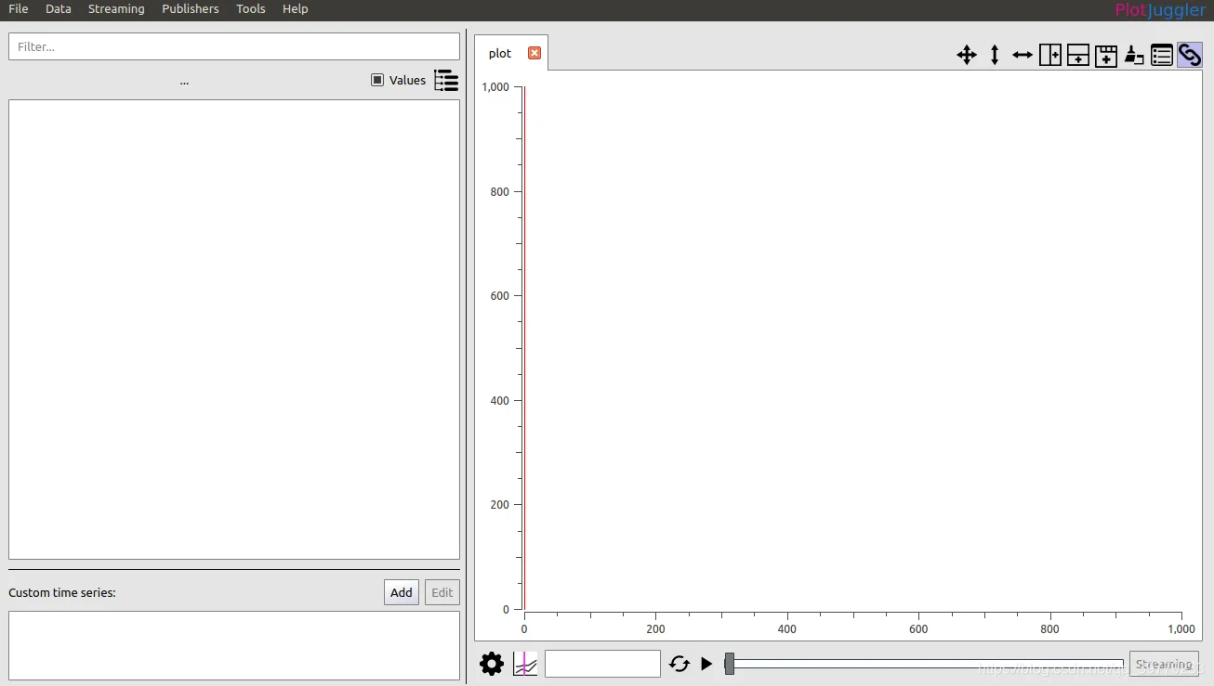
Task: Click the horizontal zoom fit arrow icon
Action: (x=1023, y=55)
